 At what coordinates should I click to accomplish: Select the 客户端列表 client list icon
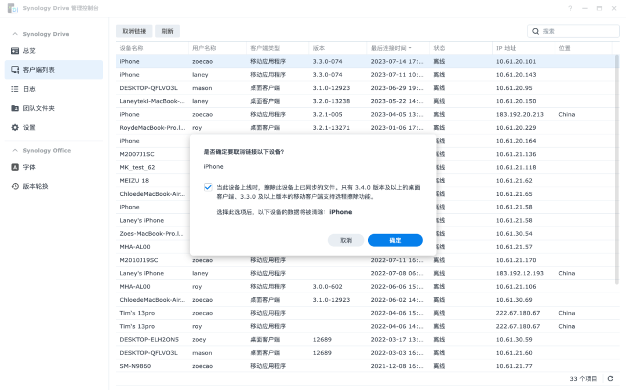pos(15,70)
